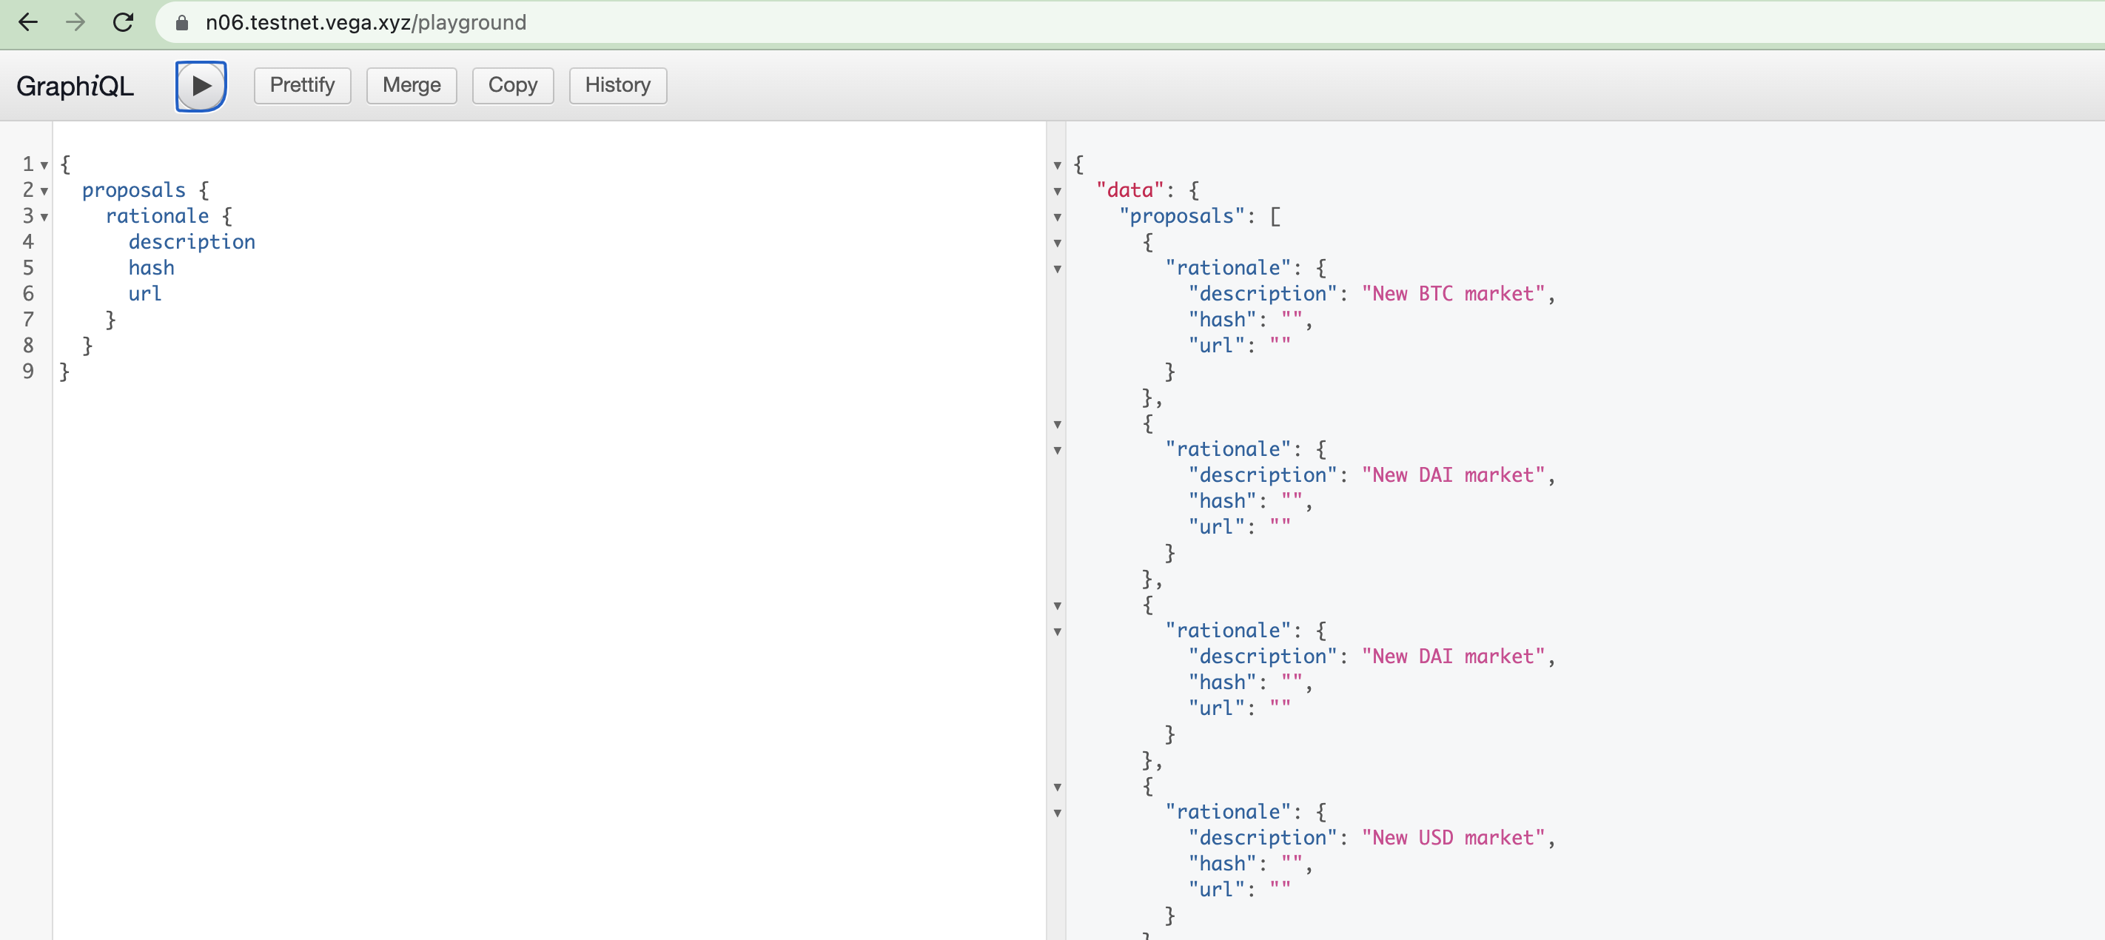
Task: Click the Prettify button
Action: coord(301,85)
